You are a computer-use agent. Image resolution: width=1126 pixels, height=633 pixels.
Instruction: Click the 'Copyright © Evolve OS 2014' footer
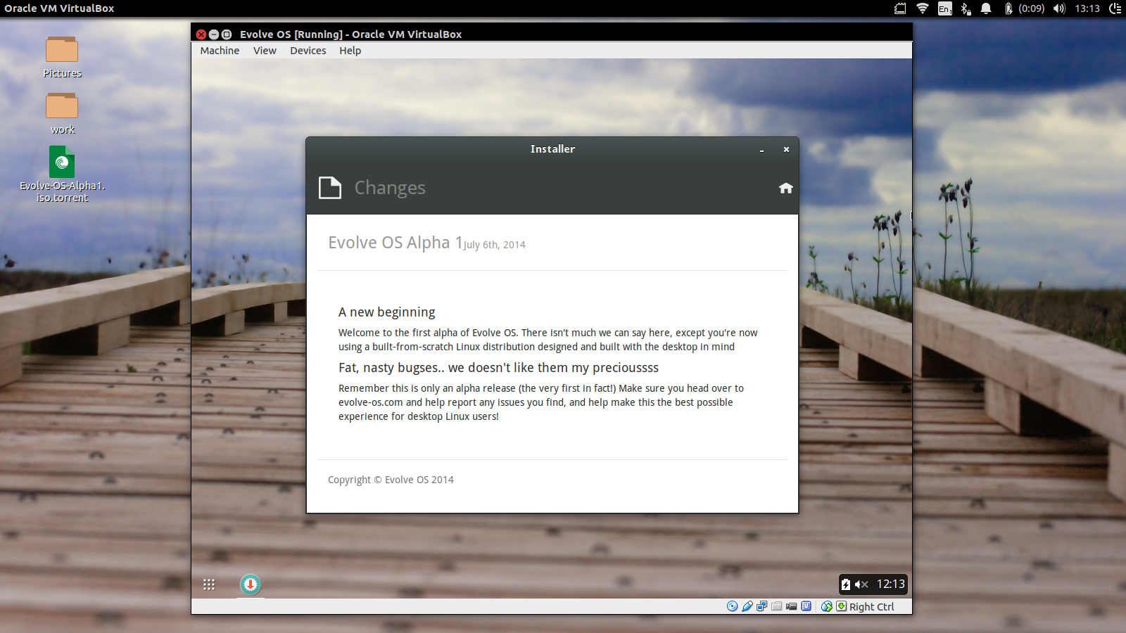[x=391, y=480]
